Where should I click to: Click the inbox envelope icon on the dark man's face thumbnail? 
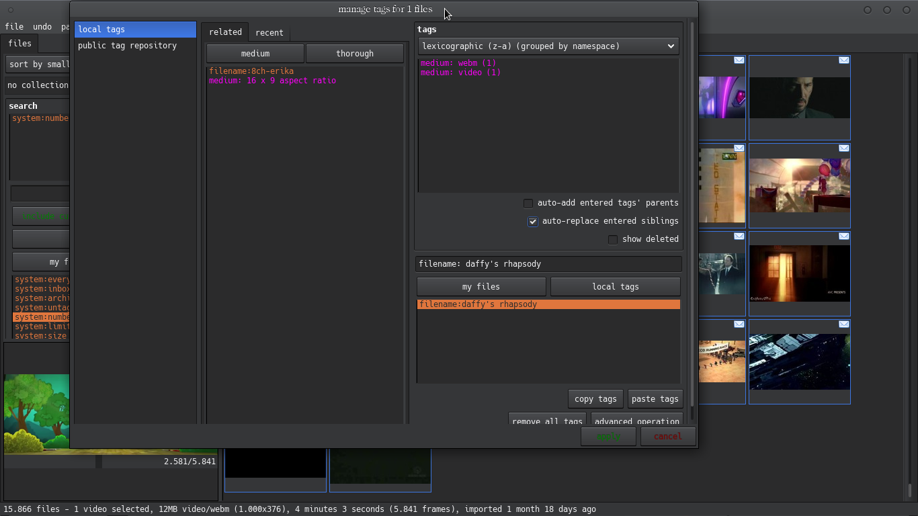(843, 60)
